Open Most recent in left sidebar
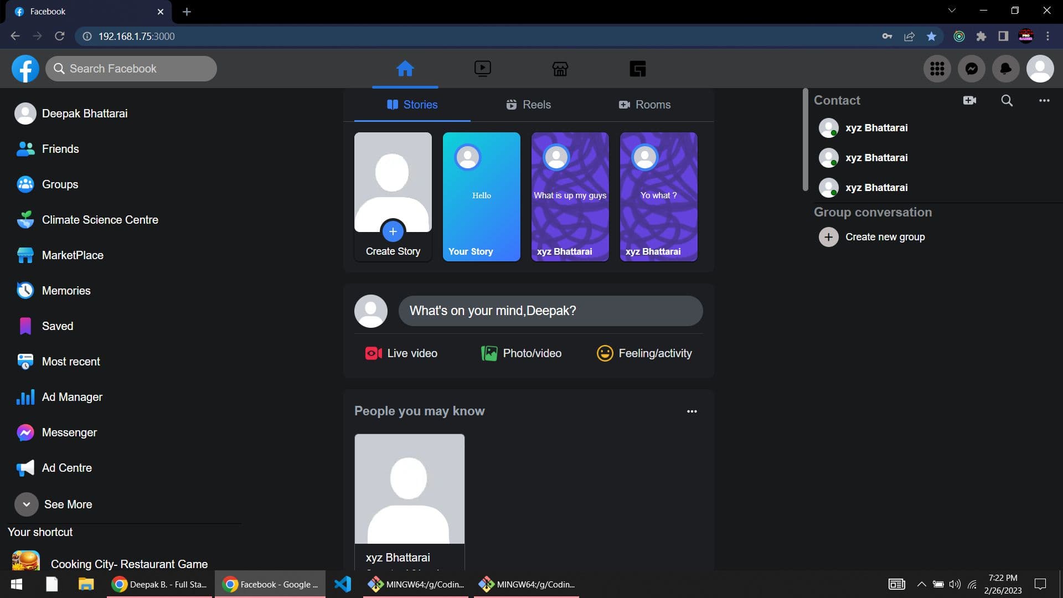 pos(58,362)
